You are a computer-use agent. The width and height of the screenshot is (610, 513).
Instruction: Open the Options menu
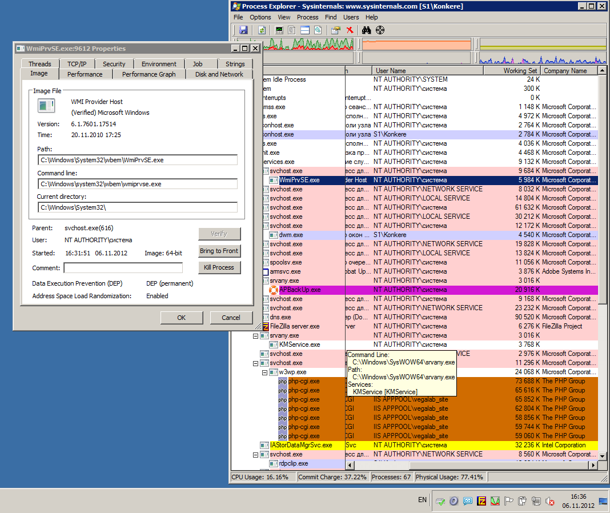pyautogui.click(x=260, y=17)
